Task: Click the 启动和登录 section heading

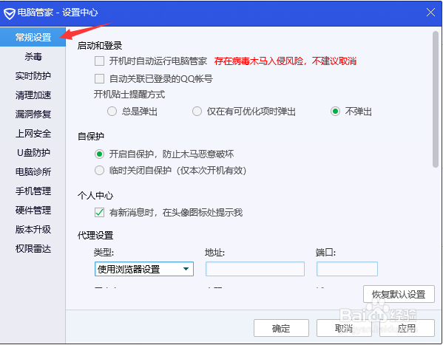Action: [100, 46]
